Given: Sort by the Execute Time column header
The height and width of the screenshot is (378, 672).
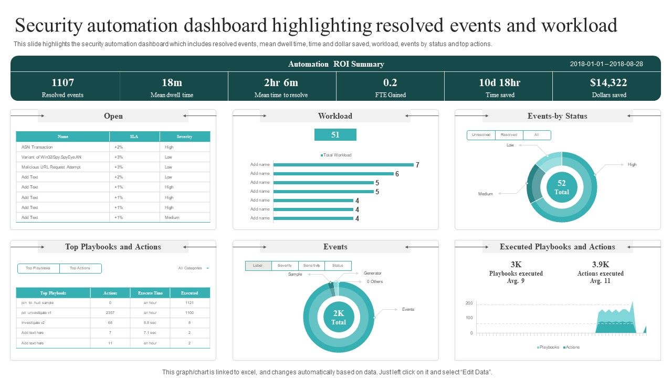Looking at the screenshot, I should (x=150, y=293).
